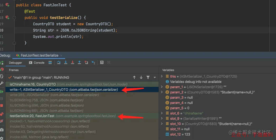276x140 pixels.
Task: Click the camera thread dump icon
Action: (x=2, y=130)
